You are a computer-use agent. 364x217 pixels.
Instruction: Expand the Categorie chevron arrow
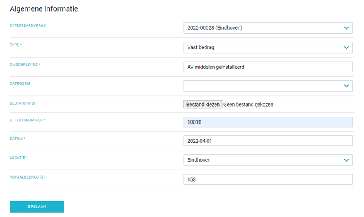pyautogui.click(x=346, y=86)
